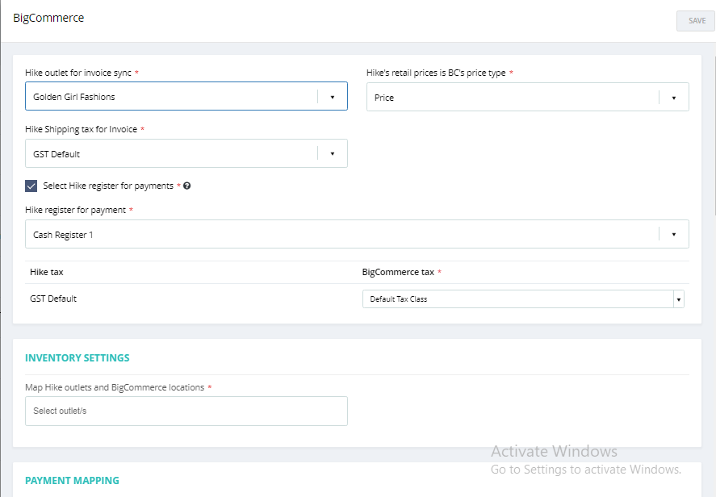The image size is (716, 497).
Task: Uncheck Select Hike register for payments checkbox
Action: pos(31,186)
